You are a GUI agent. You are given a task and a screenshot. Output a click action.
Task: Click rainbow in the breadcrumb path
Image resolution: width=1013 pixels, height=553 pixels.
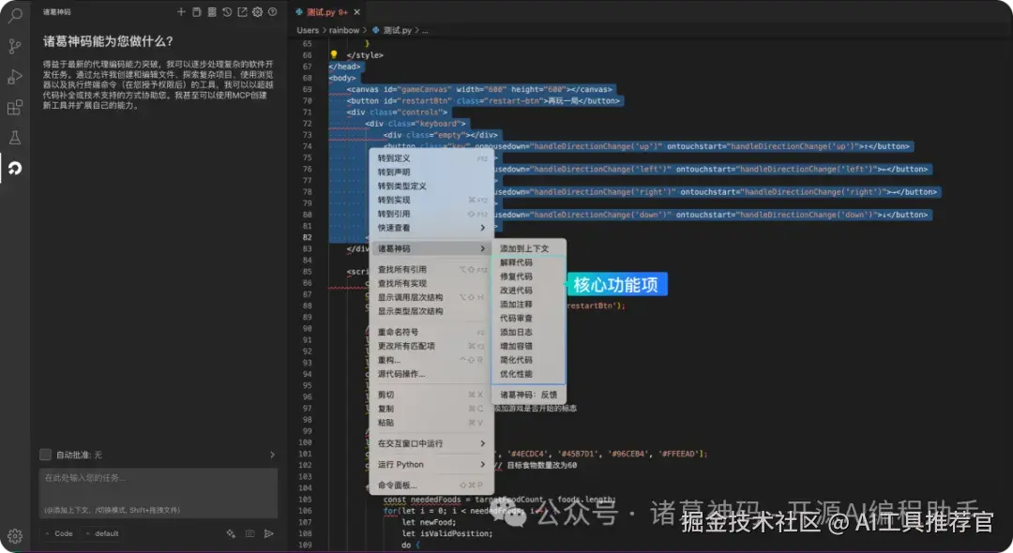tap(344, 29)
